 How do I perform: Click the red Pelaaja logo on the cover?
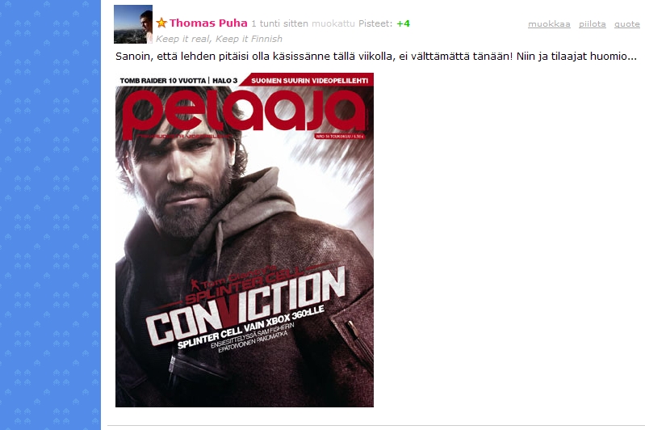pos(244,113)
